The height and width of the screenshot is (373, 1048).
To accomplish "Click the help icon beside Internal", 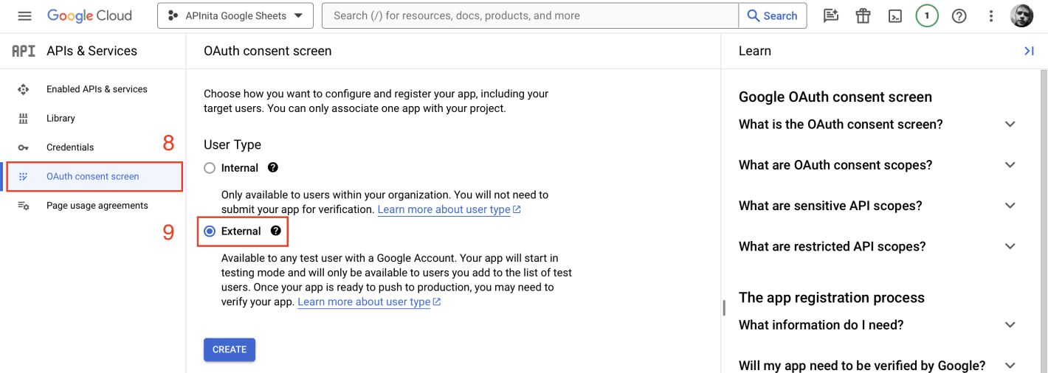I will 273,168.
